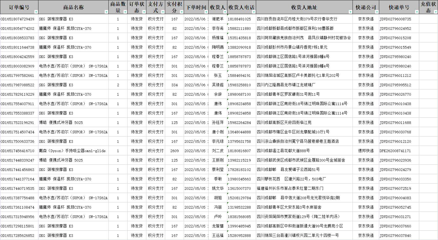Select order number cell OD16517285626852
This screenshot has width=438, height=240.
pyautogui.click(x=19, y=236)
